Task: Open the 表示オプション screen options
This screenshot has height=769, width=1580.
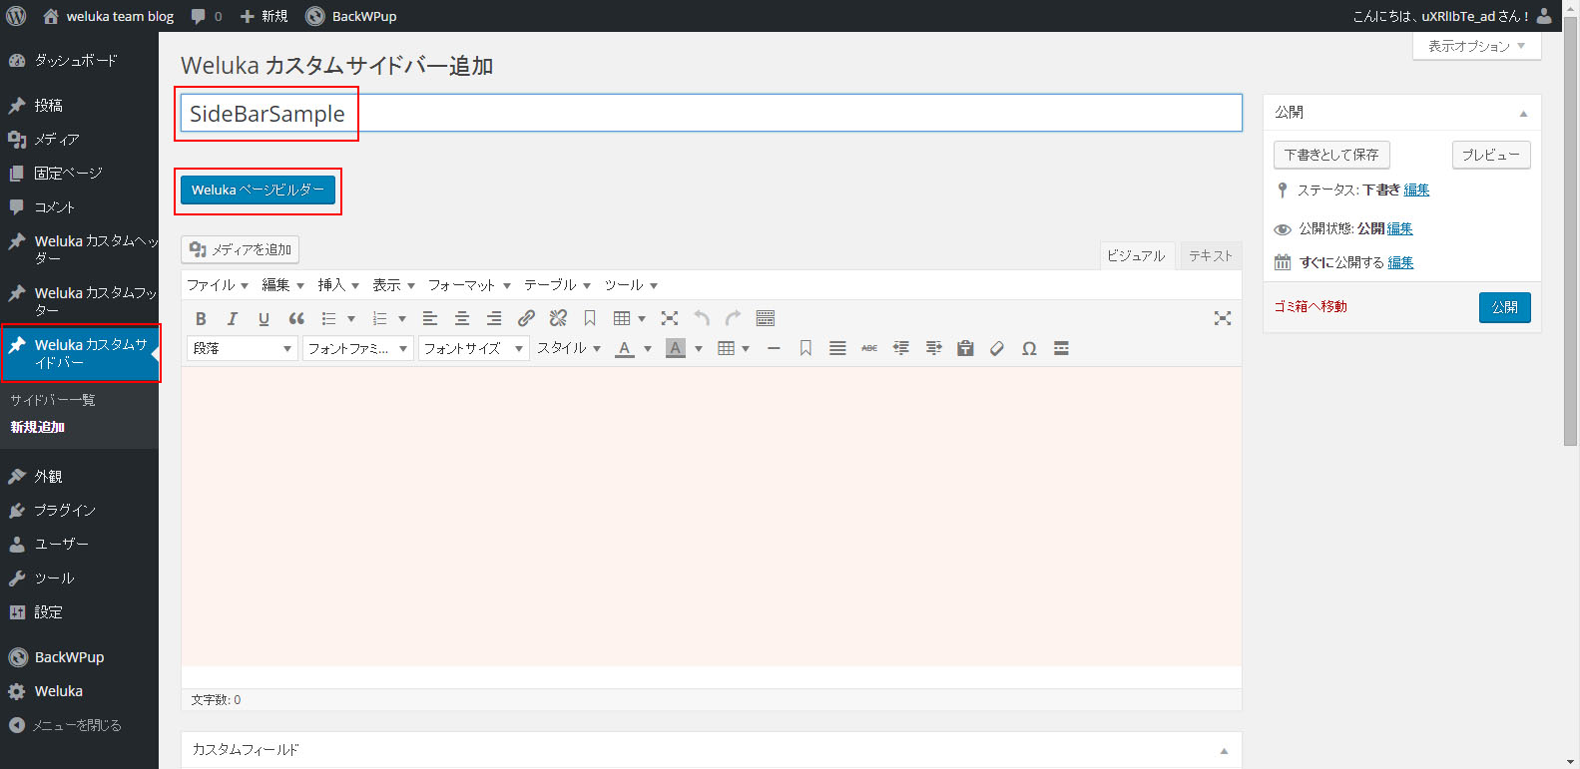Action: coord(1476,46)
